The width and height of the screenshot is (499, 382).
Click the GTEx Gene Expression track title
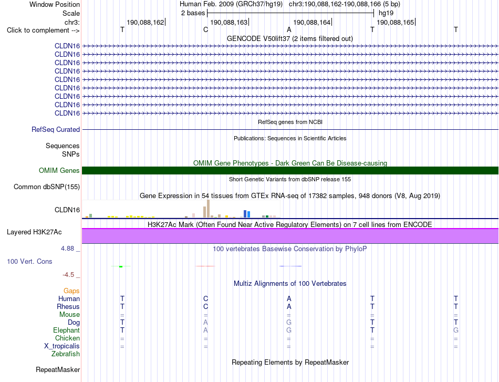(x=290, y=196)
